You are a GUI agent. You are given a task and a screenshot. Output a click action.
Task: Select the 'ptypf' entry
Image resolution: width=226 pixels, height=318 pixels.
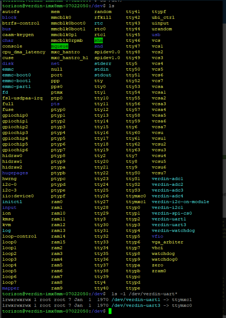[x=58, y=196]
